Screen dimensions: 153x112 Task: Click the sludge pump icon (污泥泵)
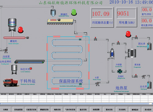click(x=6, y=50)
